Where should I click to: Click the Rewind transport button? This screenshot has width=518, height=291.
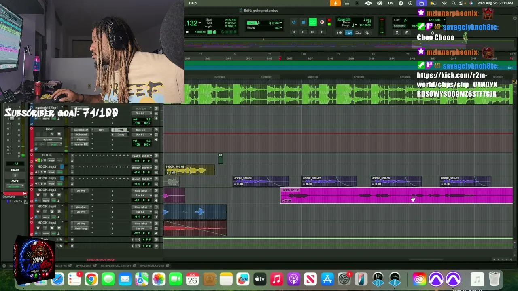[x=303, y=32]
